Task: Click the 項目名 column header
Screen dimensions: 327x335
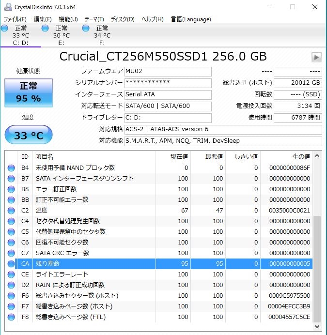Action: point(94,157)
